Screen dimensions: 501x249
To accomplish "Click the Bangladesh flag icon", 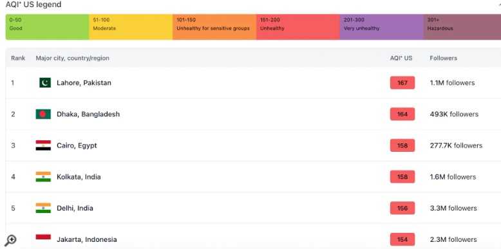I will [x=43, y=114].
